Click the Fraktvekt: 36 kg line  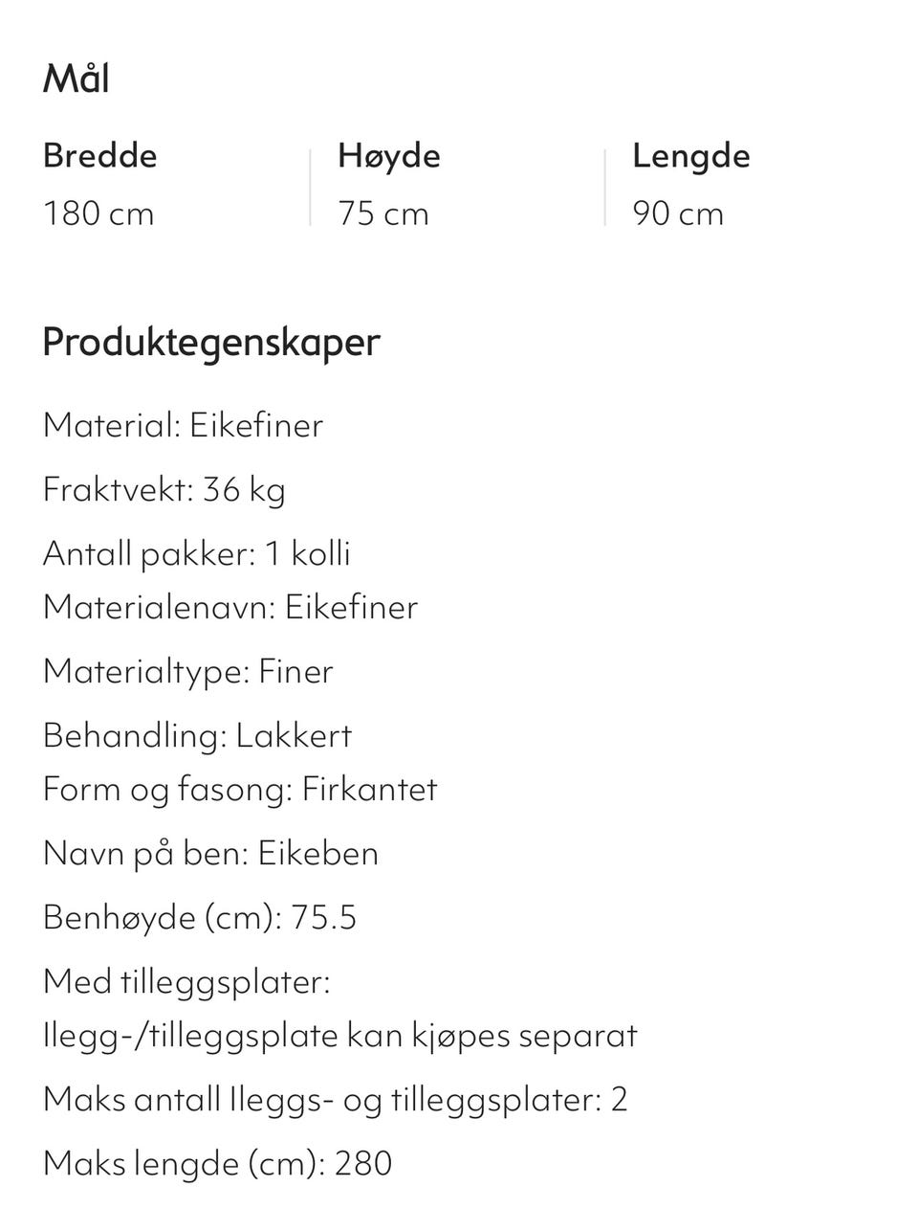pos(164,490)
